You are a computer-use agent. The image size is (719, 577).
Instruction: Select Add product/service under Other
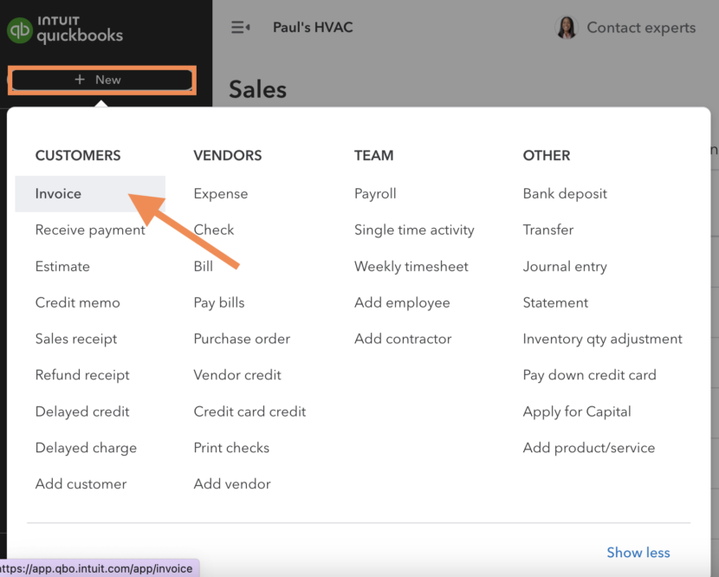click(x=588, y=447)
